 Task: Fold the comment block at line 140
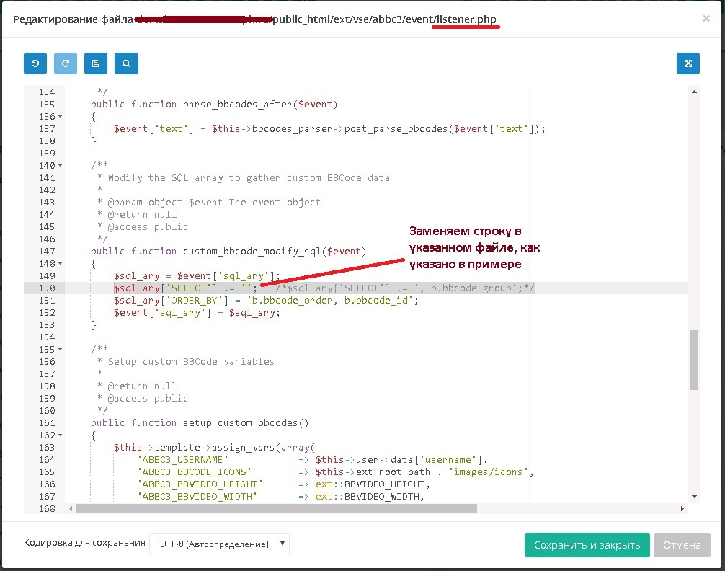tap(60, 166)
